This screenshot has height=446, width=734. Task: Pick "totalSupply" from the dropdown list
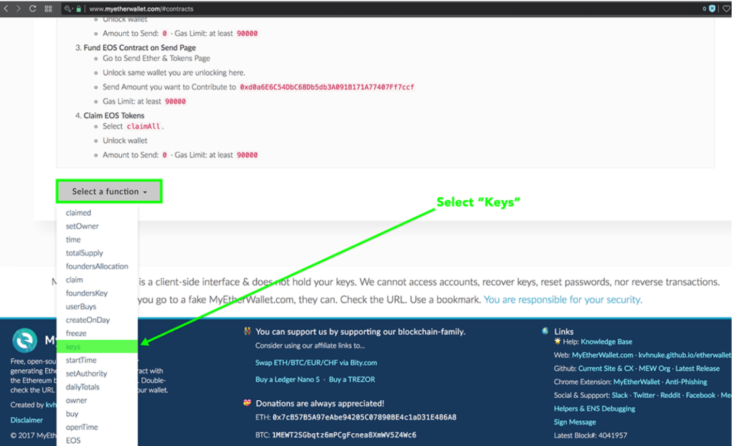pos(85,253)
